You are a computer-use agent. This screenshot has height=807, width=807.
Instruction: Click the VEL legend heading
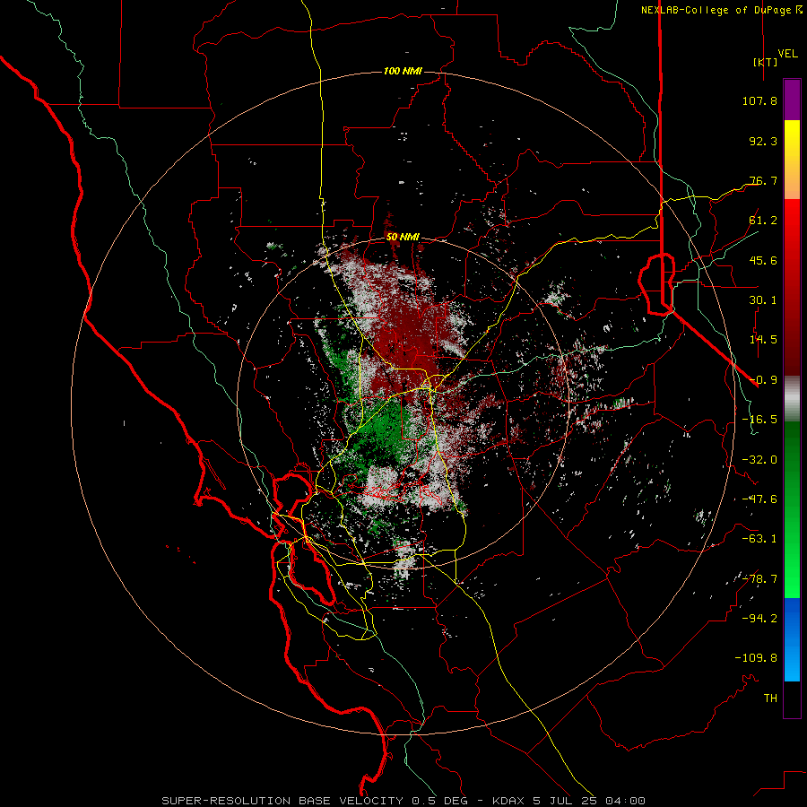tap(787, 54)
